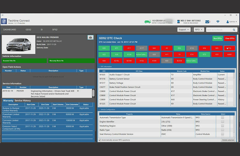Switch to the DASHBOARD tab
Viewport: 240px width, 156px height.
[10, 30]
